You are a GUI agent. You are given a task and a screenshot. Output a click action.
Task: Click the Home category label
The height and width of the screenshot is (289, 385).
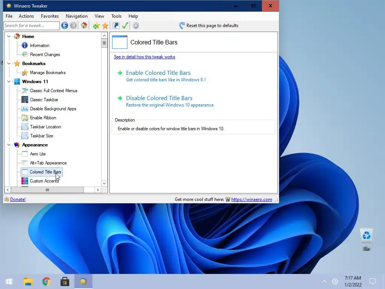point(28,37)
